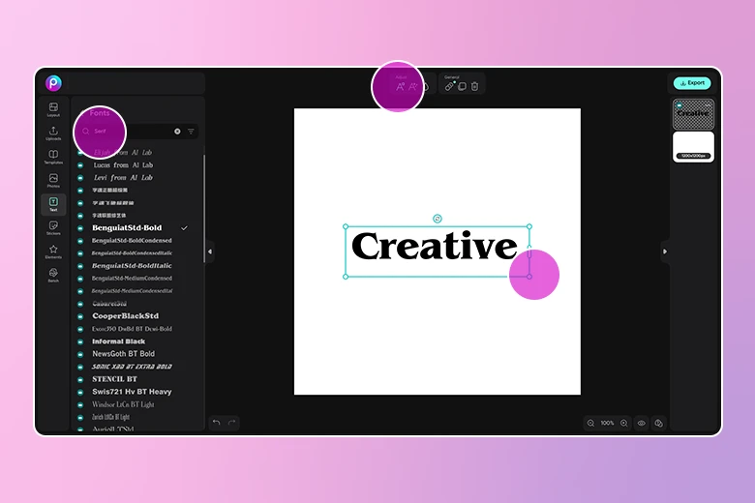The height and width of the screenshot is (503, 755).
Task: Select the Informal Black font
Action: point(118,341)
